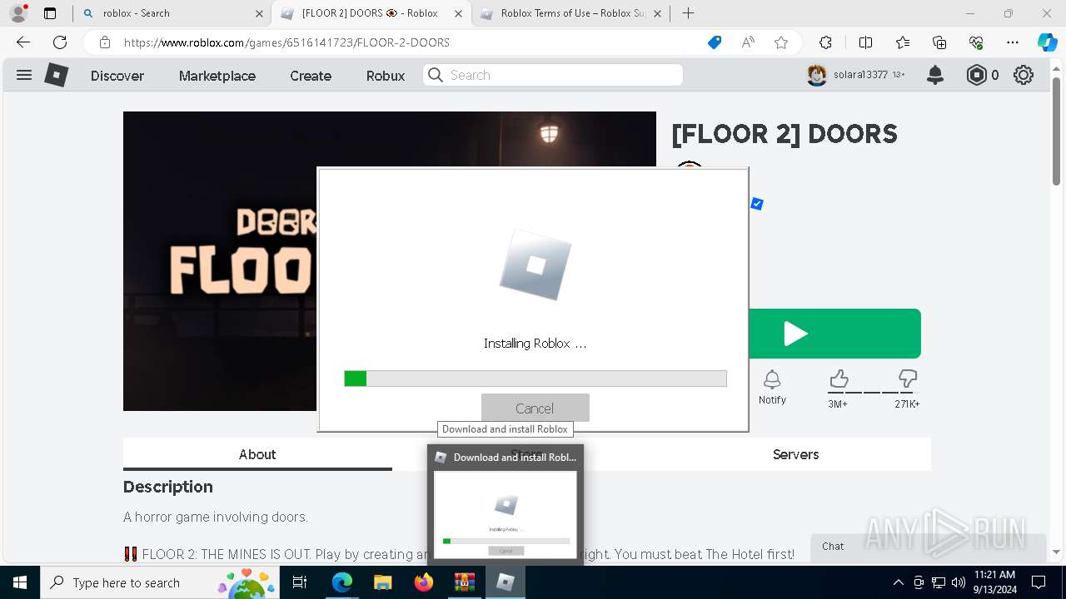Open split screen icon

pyautogui.click(x=865, y=42)
